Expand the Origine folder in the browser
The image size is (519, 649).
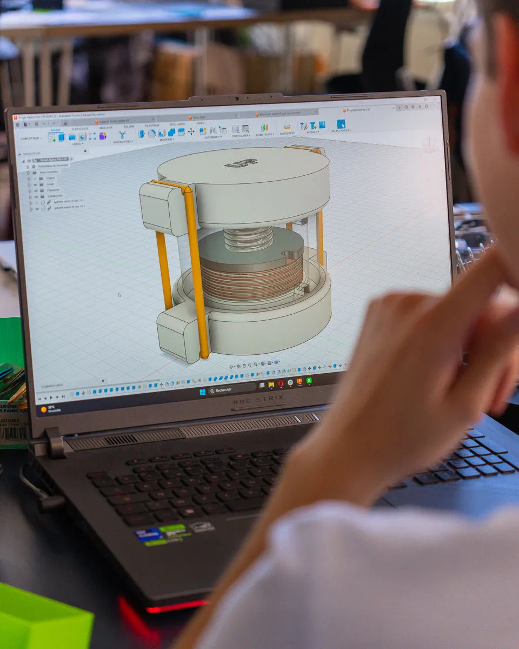pos(29,178)
